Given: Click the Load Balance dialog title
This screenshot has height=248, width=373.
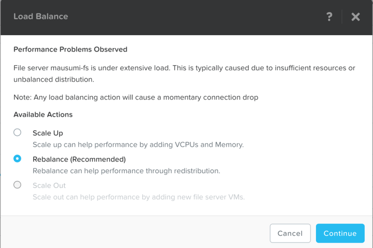Looking at the screenshot, I should tap(41, 17).
